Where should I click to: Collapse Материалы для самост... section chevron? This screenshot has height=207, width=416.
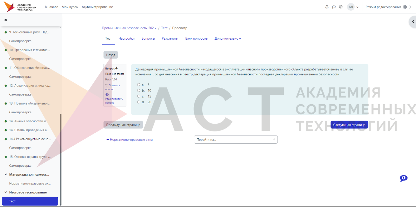tap(6, 174)
